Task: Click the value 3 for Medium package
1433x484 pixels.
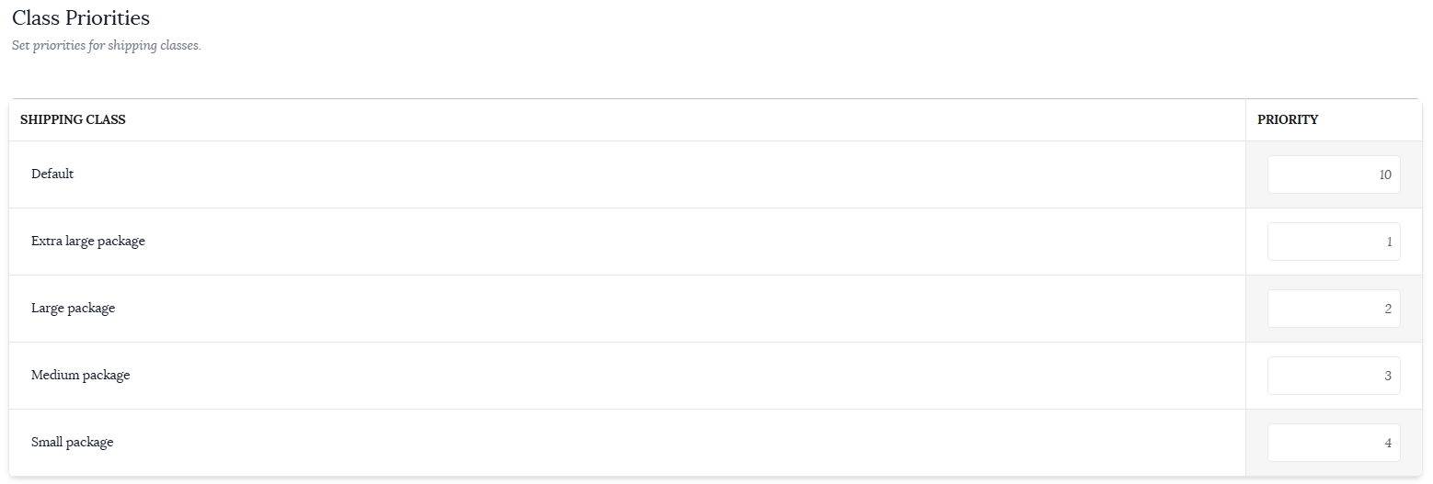Action: tap(1388, 376)
